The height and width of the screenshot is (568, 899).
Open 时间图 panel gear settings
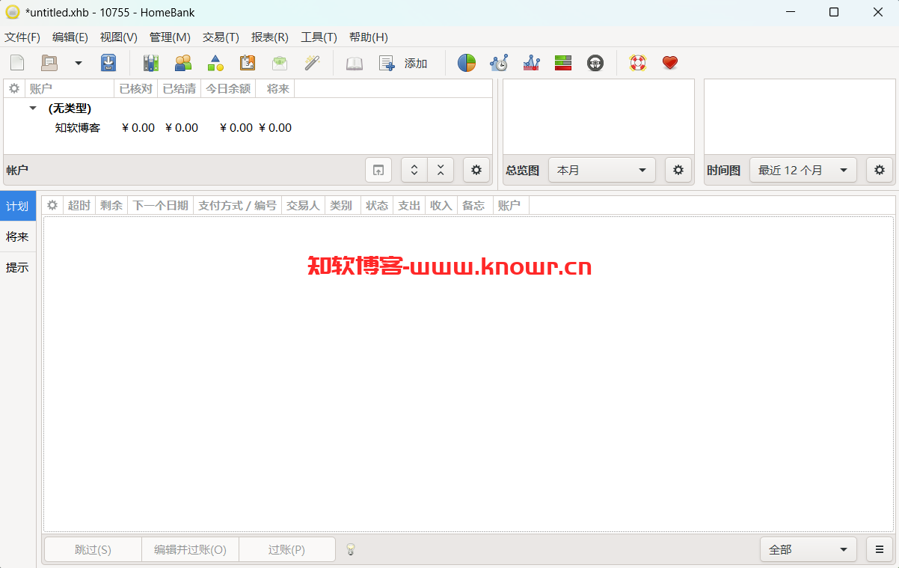coord(880,170)
